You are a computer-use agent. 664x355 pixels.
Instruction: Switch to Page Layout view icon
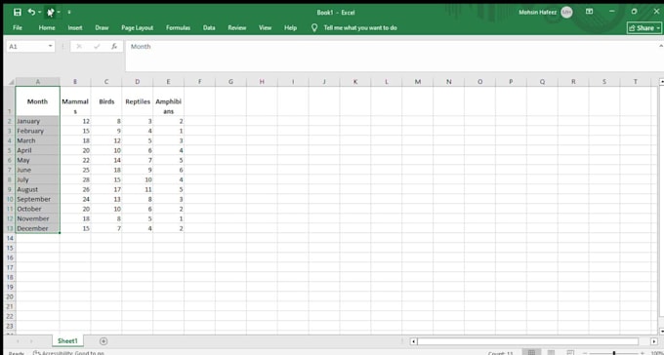coord(551,352)
